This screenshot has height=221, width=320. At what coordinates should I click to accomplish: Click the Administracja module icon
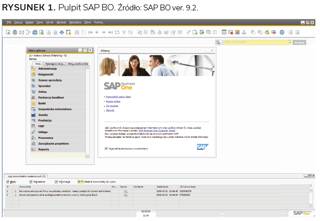(x=33, y=69)
